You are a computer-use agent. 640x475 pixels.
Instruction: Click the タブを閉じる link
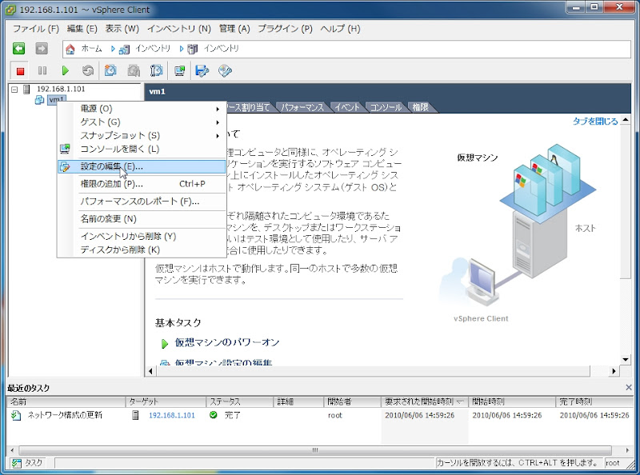pyautogui.click(x=595, y=122)
